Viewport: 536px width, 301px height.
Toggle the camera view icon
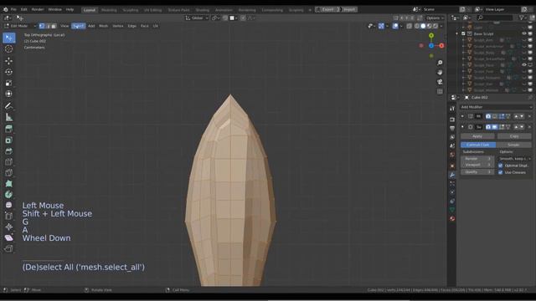pos(440,82)
